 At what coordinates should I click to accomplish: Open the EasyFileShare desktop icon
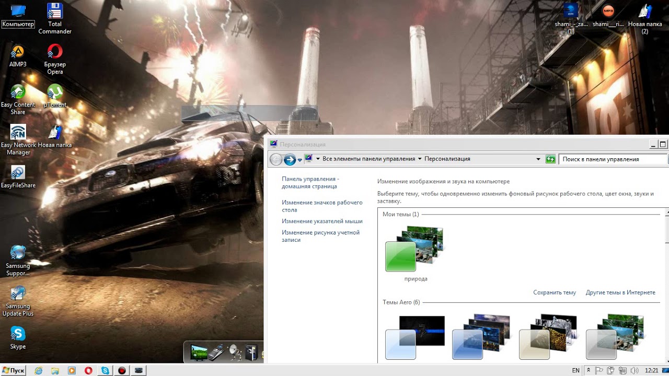coord(18,177)
